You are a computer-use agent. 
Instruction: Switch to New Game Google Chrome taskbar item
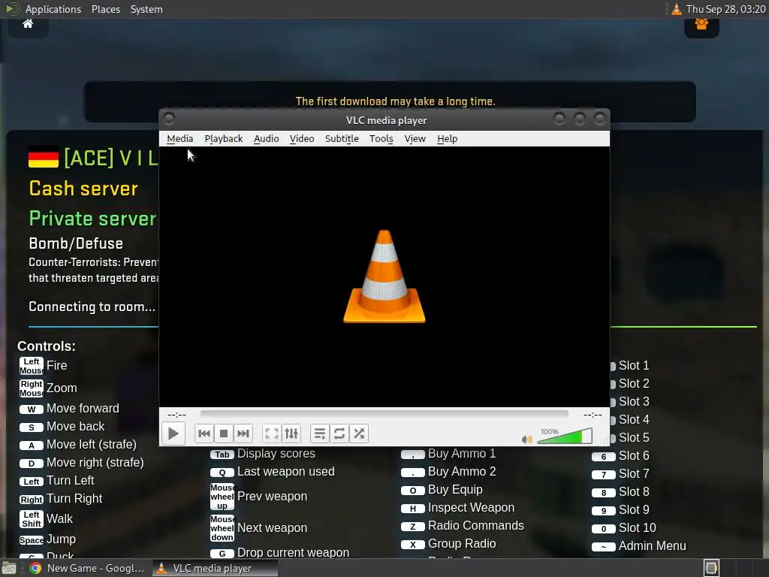[88, 568]
